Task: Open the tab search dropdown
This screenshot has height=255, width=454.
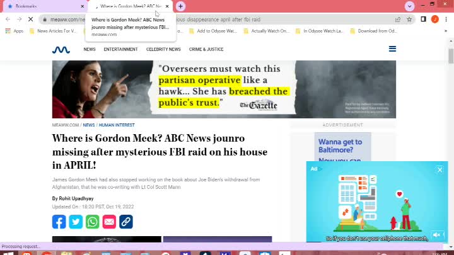Action: tap(409, 6)
